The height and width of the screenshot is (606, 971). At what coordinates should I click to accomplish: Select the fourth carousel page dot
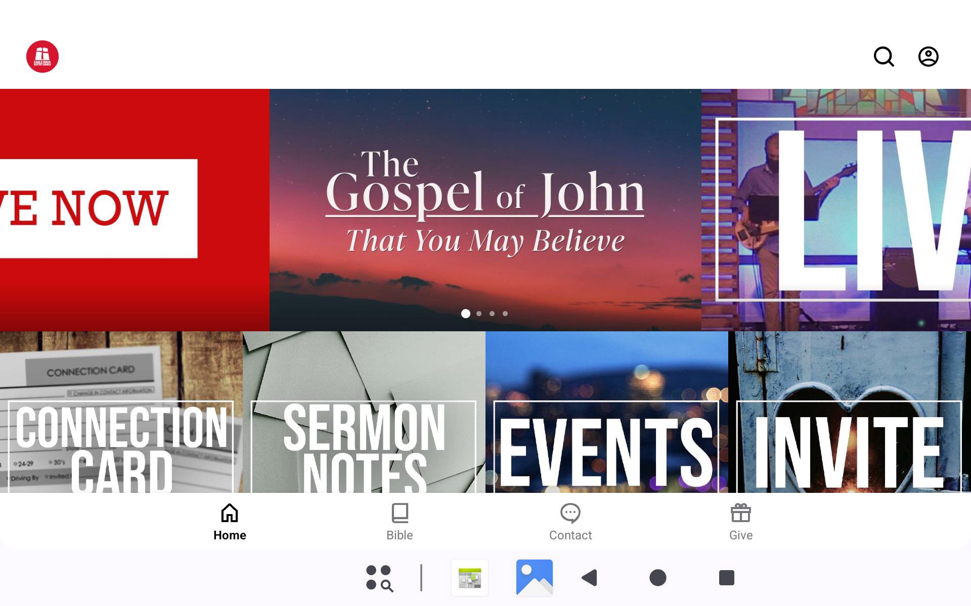505,314
